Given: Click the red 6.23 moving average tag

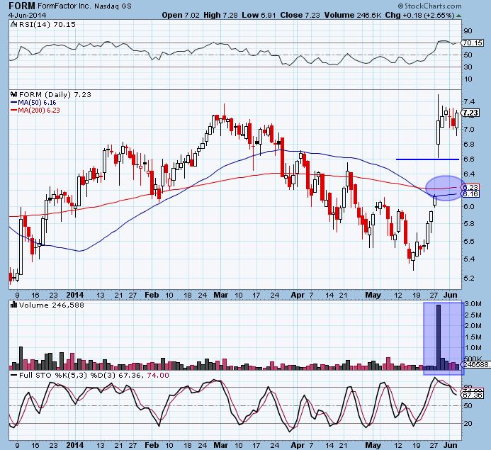Looking at the screenshot, I should tap(470, 187).
